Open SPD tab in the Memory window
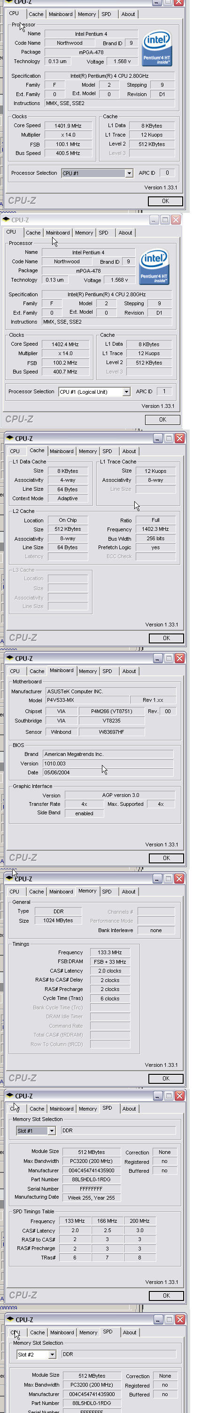The height and width of the screenshot is (1413, 216). point(107,892)
